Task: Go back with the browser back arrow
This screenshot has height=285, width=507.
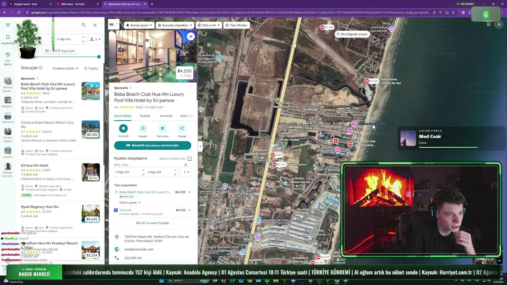Action: [x=4, y=12]
